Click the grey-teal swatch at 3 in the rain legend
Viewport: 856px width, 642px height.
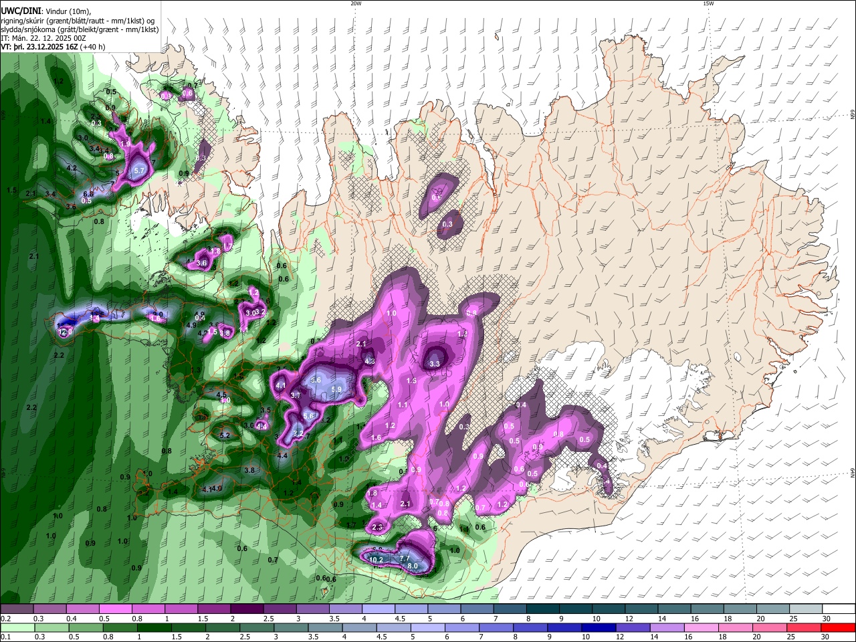(x=292, y=627)
